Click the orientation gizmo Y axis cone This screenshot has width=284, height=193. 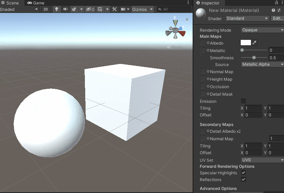point(175,23)
